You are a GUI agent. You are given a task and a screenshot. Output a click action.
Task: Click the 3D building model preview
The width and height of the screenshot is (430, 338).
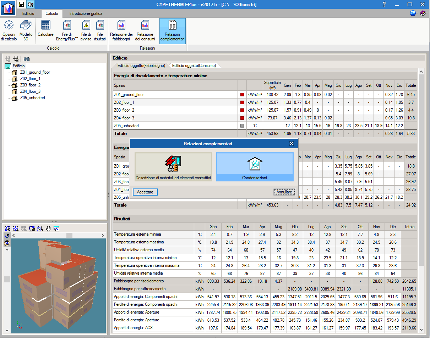pos(58,286)
